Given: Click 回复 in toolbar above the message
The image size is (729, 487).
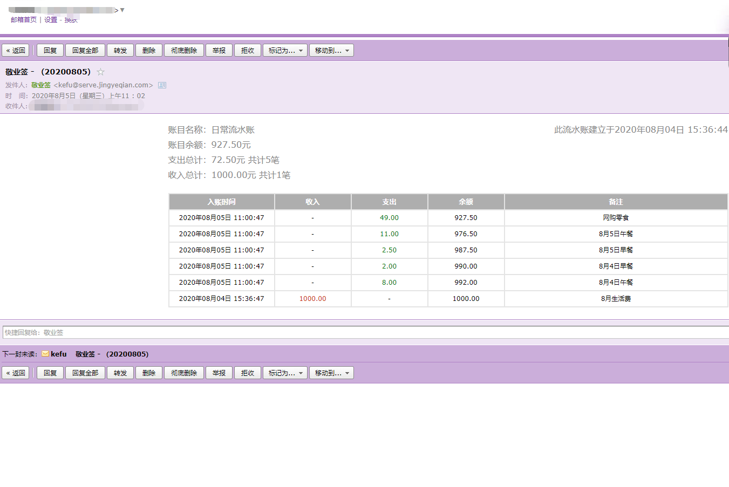Looking at the screenshot, I should [50, 50].
